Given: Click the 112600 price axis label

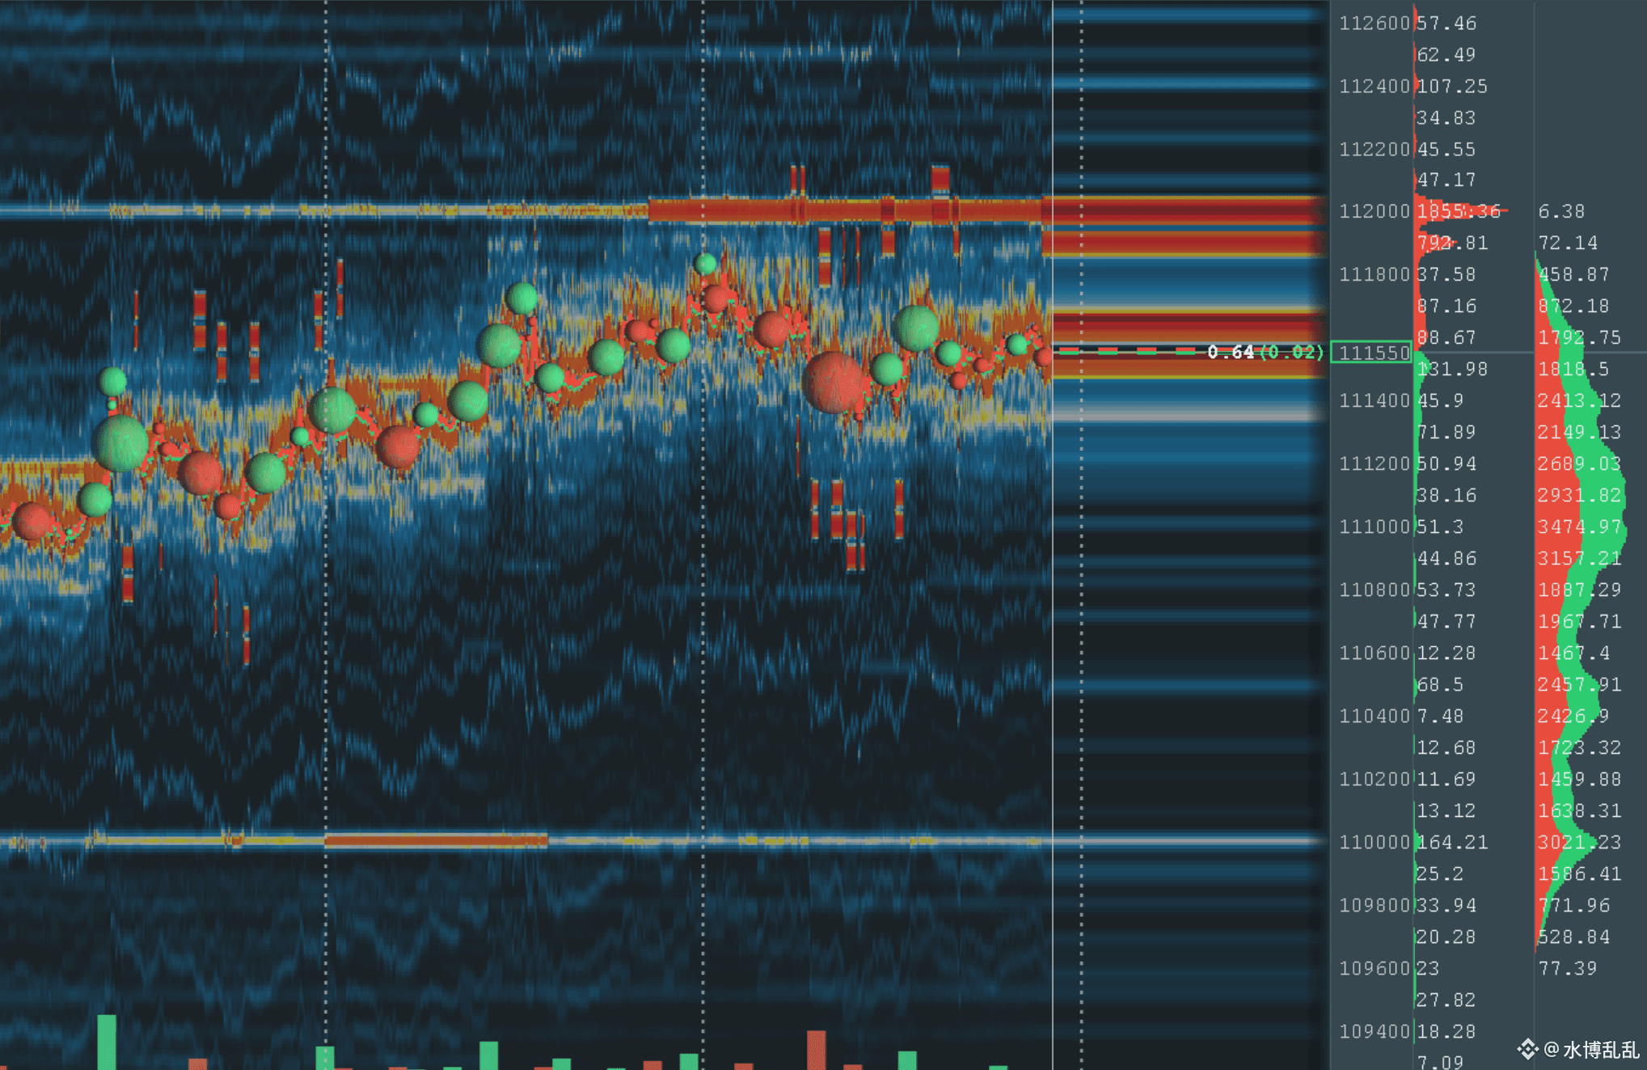Looking at the screenshot, I should click(x=1374, y=23).
